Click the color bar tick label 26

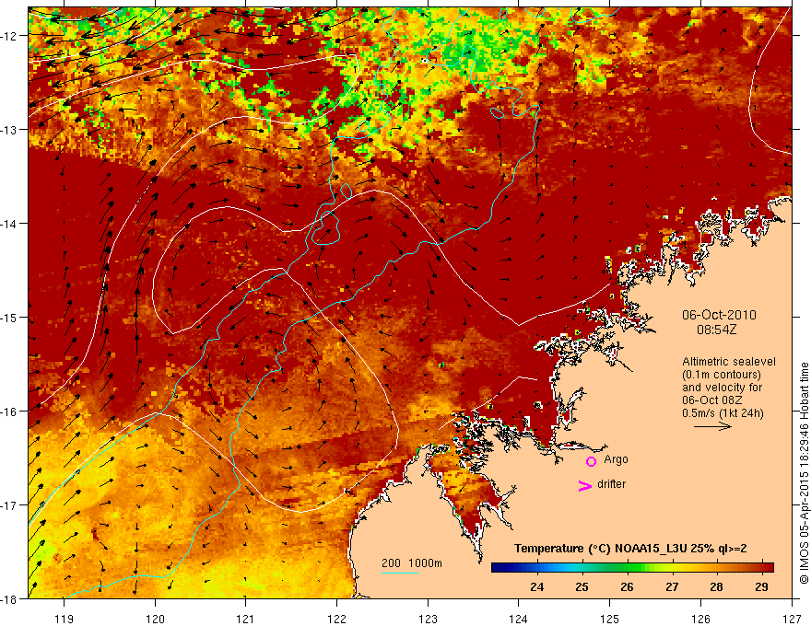pyautogui.click(x=627, y=586)
